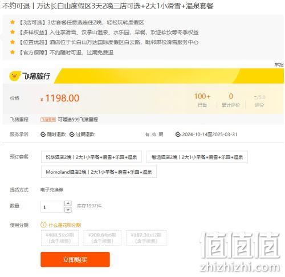This screenshot has height=277, width=285.
Task: Click the 随时退款 checkmark icon
Action: [x=43, y=135]
